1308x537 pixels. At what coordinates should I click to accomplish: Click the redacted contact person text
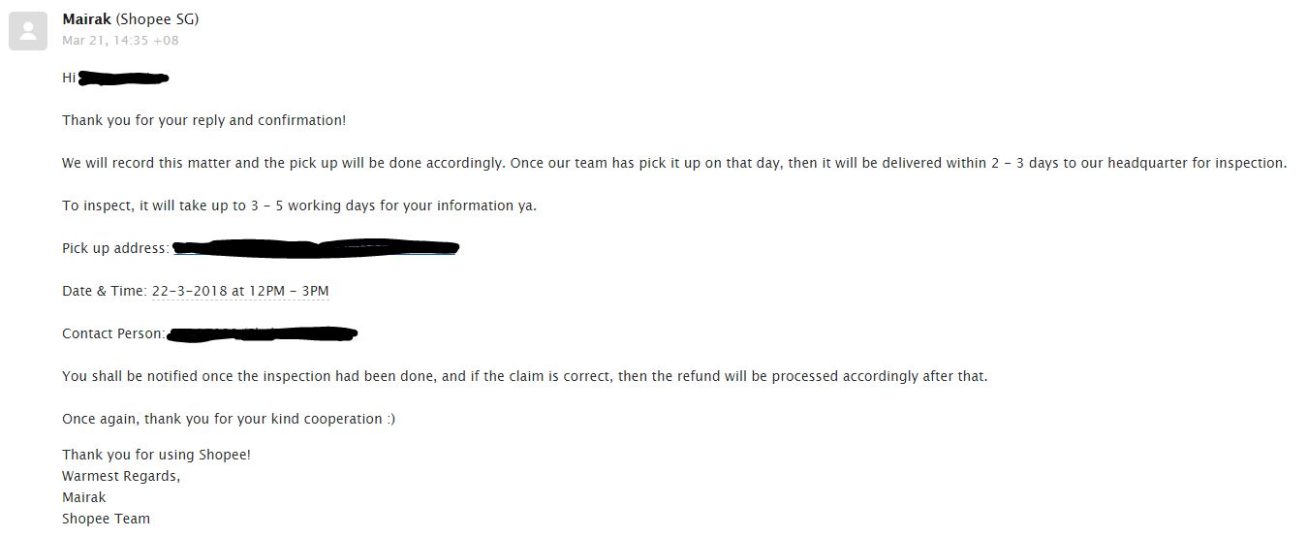(263, 333)
